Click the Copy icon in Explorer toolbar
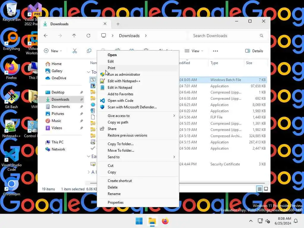 click(x=89, y=51)
